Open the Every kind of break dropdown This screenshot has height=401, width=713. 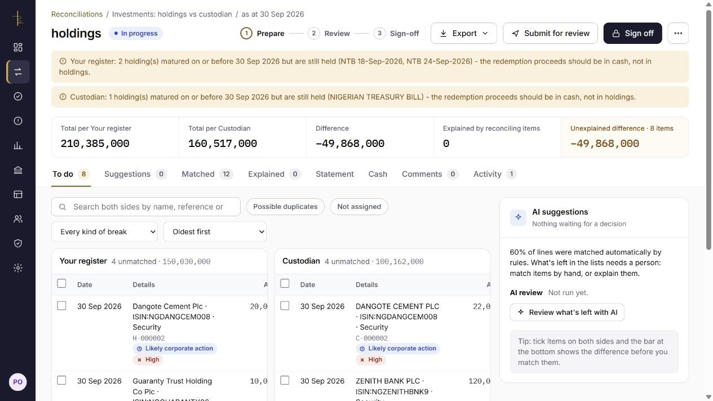coord(104,231)
